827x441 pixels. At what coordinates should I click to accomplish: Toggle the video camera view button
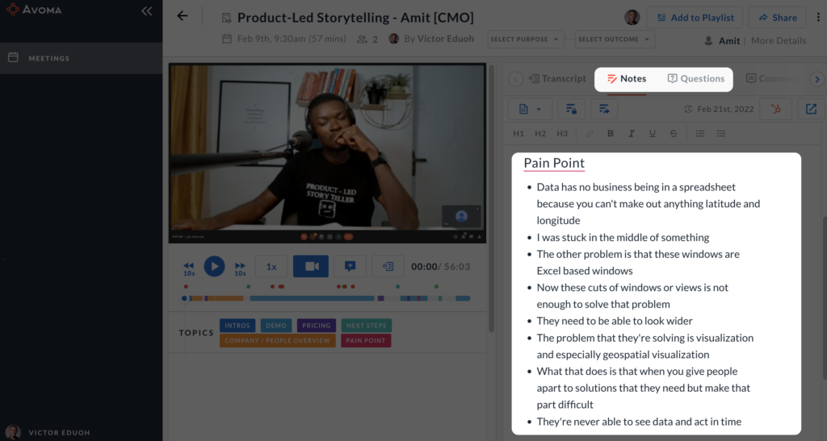(311, 266)
